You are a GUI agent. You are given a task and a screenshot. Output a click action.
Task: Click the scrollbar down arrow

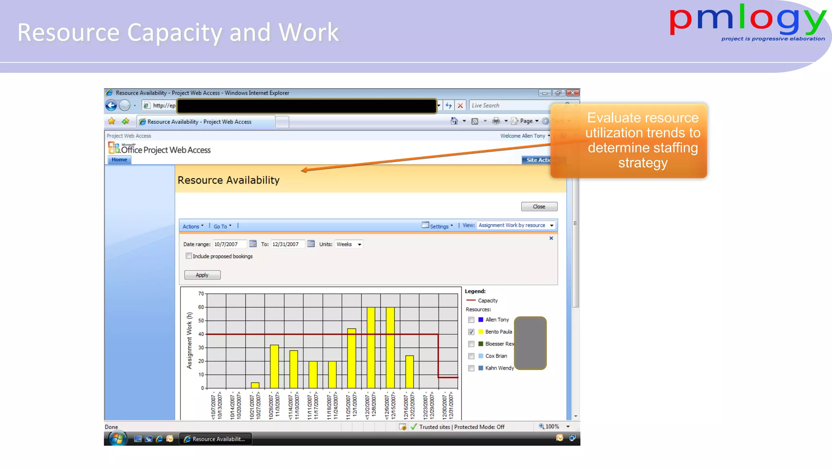point(575,416)
